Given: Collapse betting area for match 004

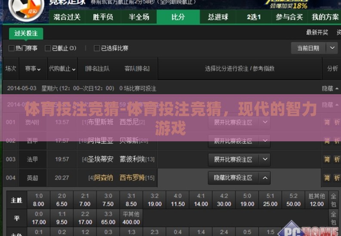Looking at the screenshot, I should pyautogui.click(x=239, y=178).
